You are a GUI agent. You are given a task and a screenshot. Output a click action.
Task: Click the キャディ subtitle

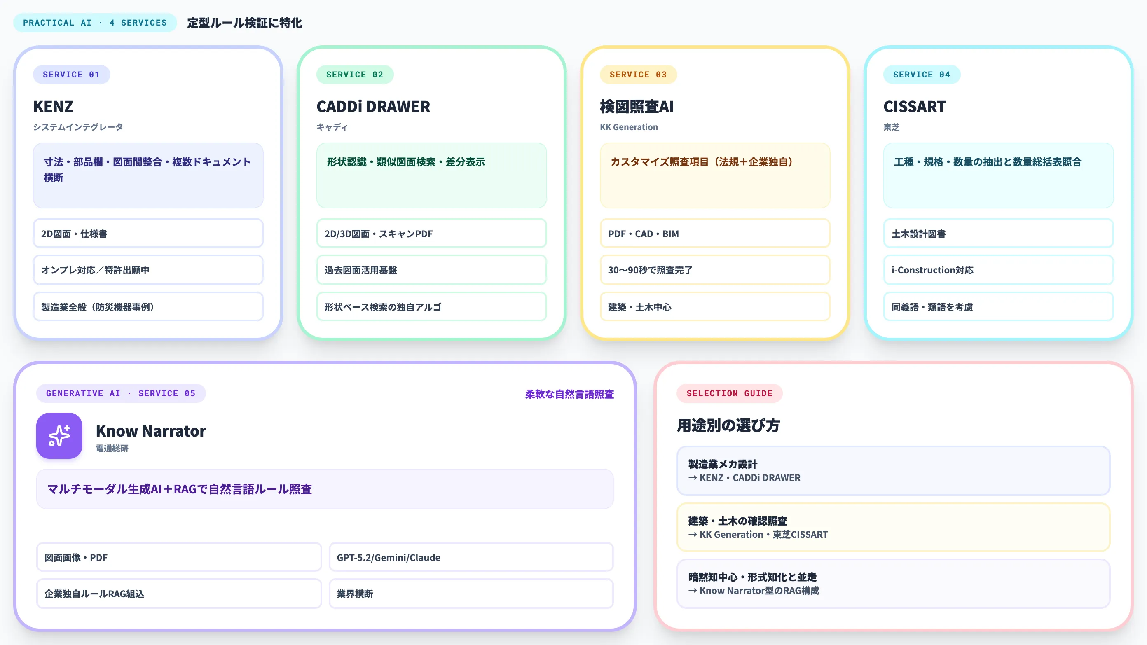coord(332,127)
